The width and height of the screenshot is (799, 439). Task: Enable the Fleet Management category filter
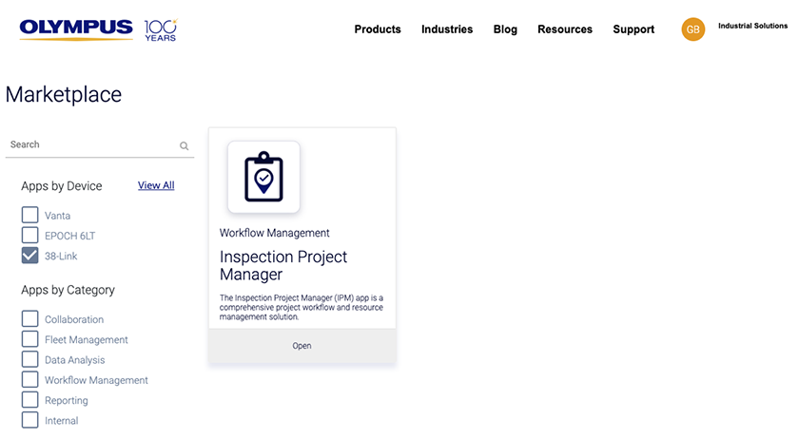30,339
